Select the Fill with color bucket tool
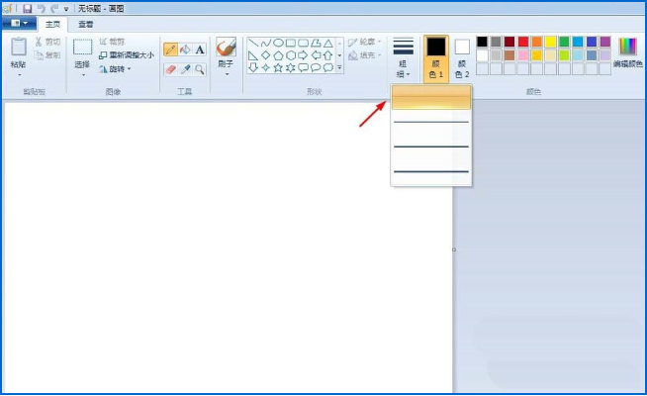This screenshot has width=647, height=396. [185, 49]
